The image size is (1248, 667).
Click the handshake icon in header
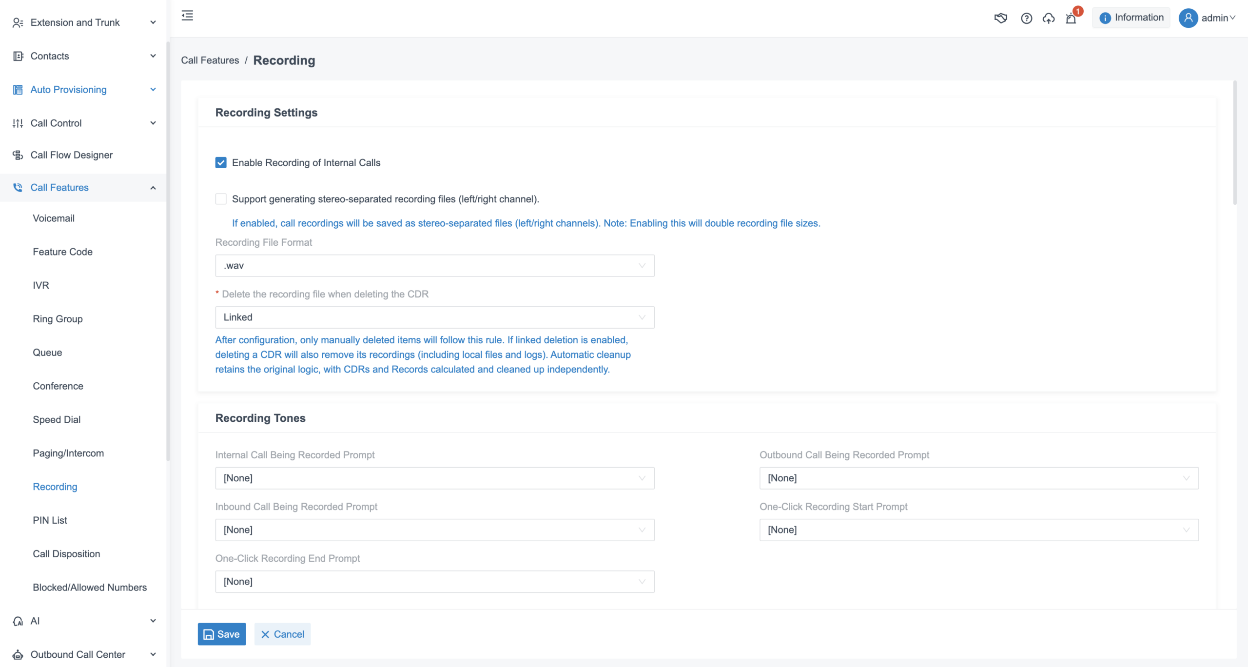pyautogui.click(x=1000, y=18)
